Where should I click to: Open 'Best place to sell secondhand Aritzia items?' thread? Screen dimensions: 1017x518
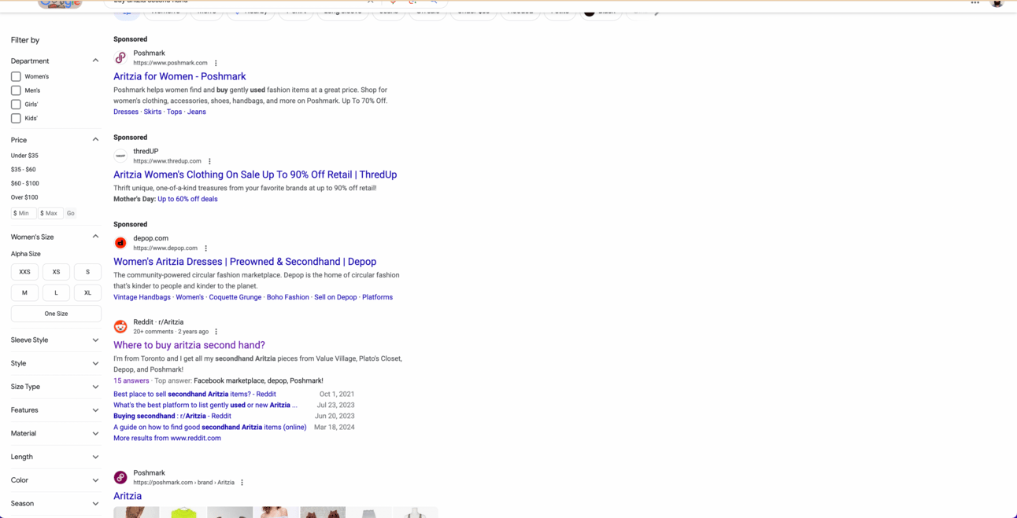click(194, 395)
